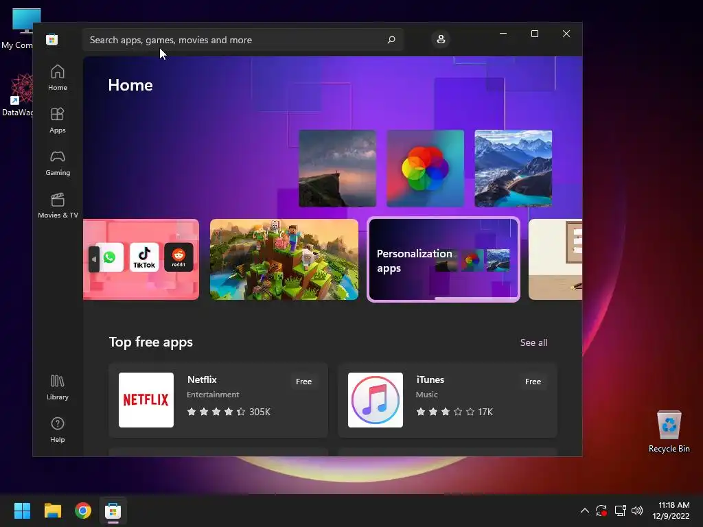Select the Recycle Bin desktop icon
This screenshot has width=703, height=527.
point(669,432)
